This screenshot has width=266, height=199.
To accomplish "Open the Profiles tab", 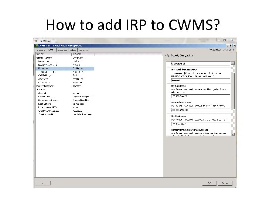I will [73, 50].
